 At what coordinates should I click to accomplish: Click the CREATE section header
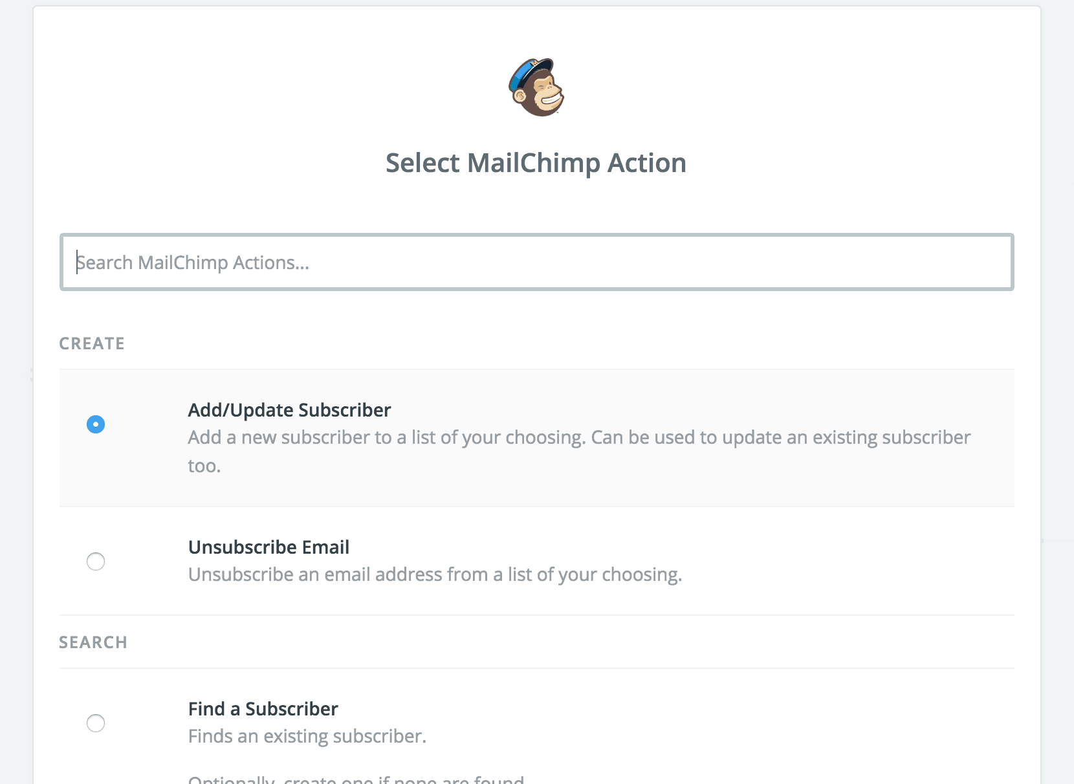[92, 343]
